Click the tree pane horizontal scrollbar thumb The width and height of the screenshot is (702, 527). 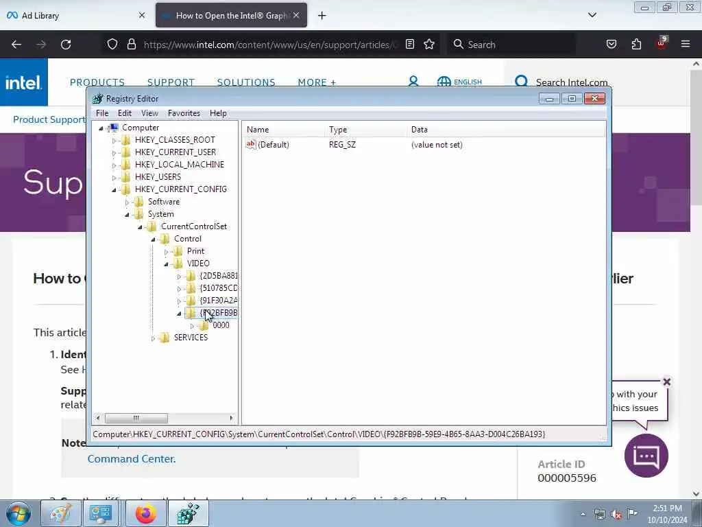pos(136,418)
